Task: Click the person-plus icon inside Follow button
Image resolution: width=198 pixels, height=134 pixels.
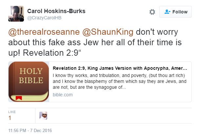Action: 167,12
